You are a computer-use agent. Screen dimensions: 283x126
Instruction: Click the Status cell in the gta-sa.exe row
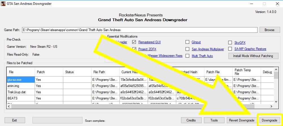coord(77,80)
